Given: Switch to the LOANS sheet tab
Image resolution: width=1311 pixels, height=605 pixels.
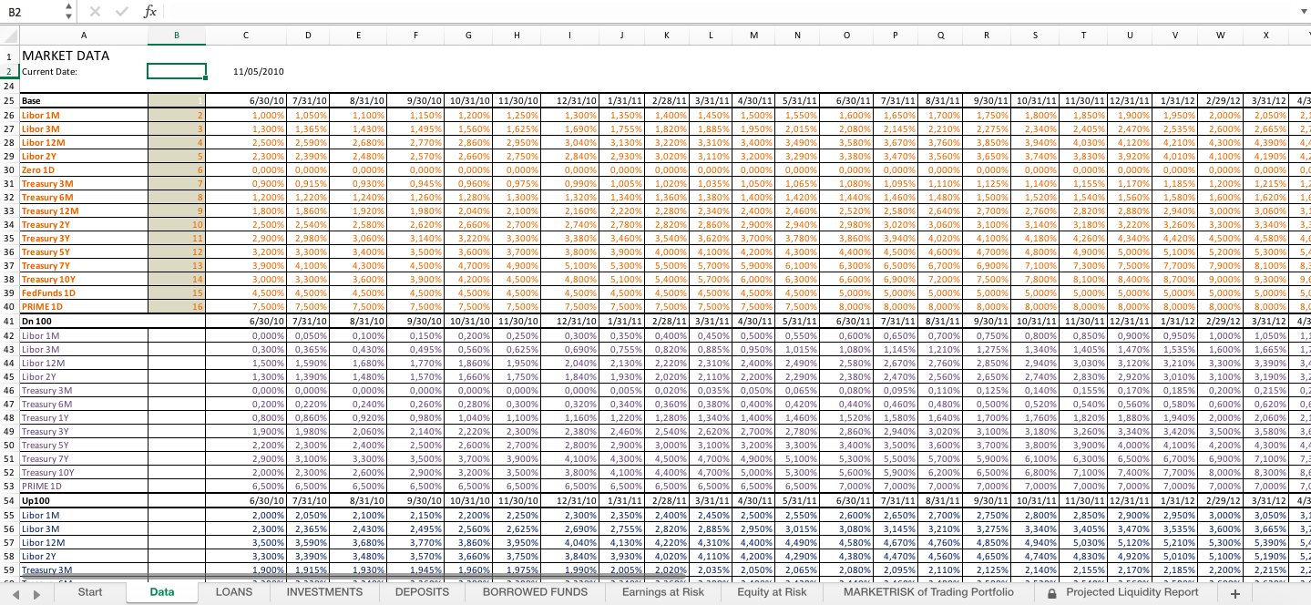Looking at the screenshot, I should (233, 590).
